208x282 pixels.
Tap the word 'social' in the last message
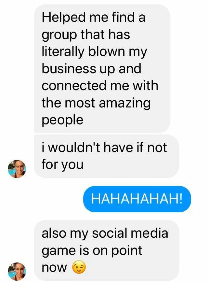110,233
